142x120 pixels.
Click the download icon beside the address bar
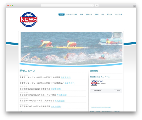[97, 6]
